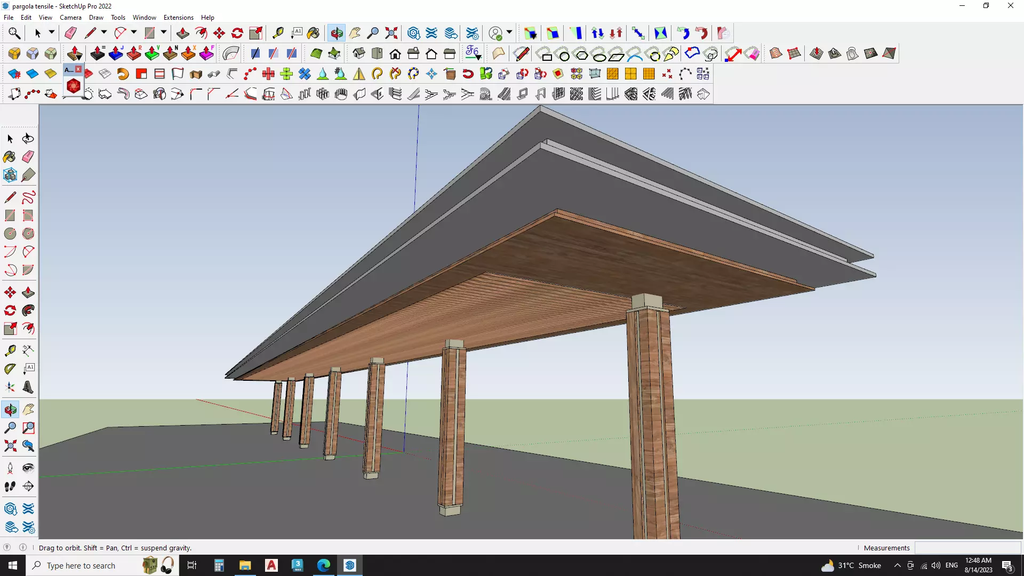The image size is (1024, 576).
Task: Select the Tag tool in left toolbar
Action: [28, 175]
